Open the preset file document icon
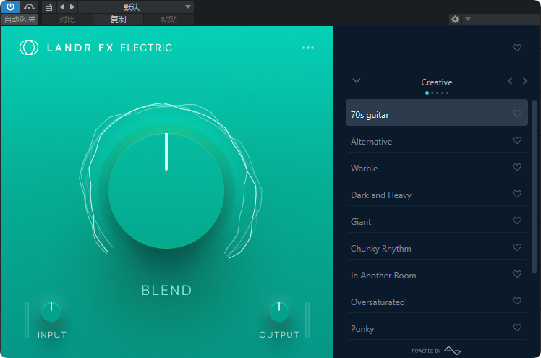The image size is (541, 358). pos(49,7)
